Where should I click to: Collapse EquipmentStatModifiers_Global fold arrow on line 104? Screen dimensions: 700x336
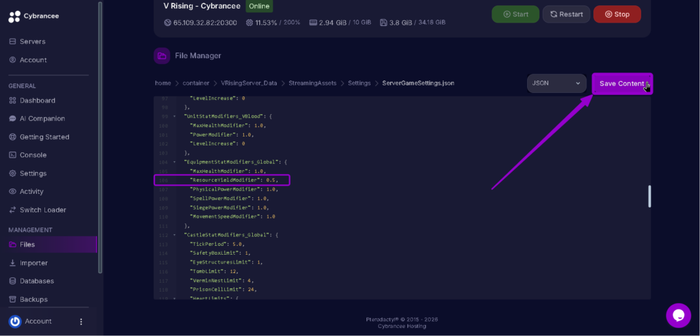(x=174, y=162)
